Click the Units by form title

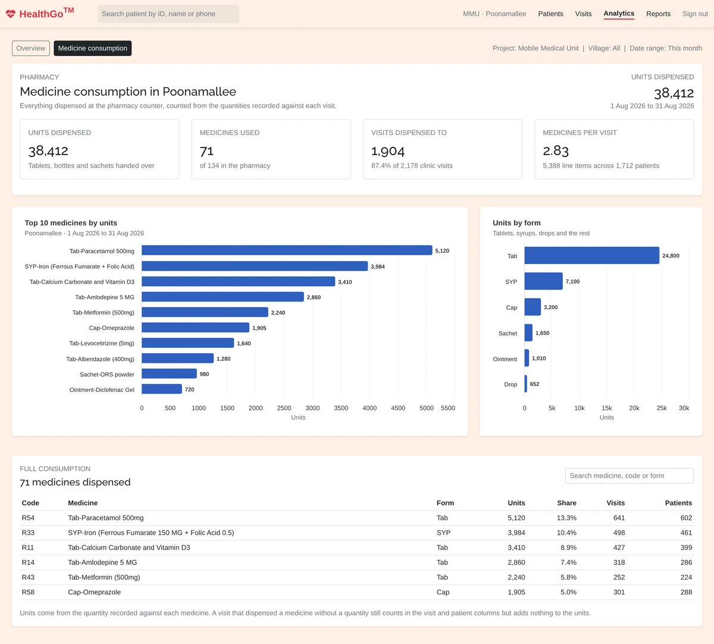(x=516, y=223)
